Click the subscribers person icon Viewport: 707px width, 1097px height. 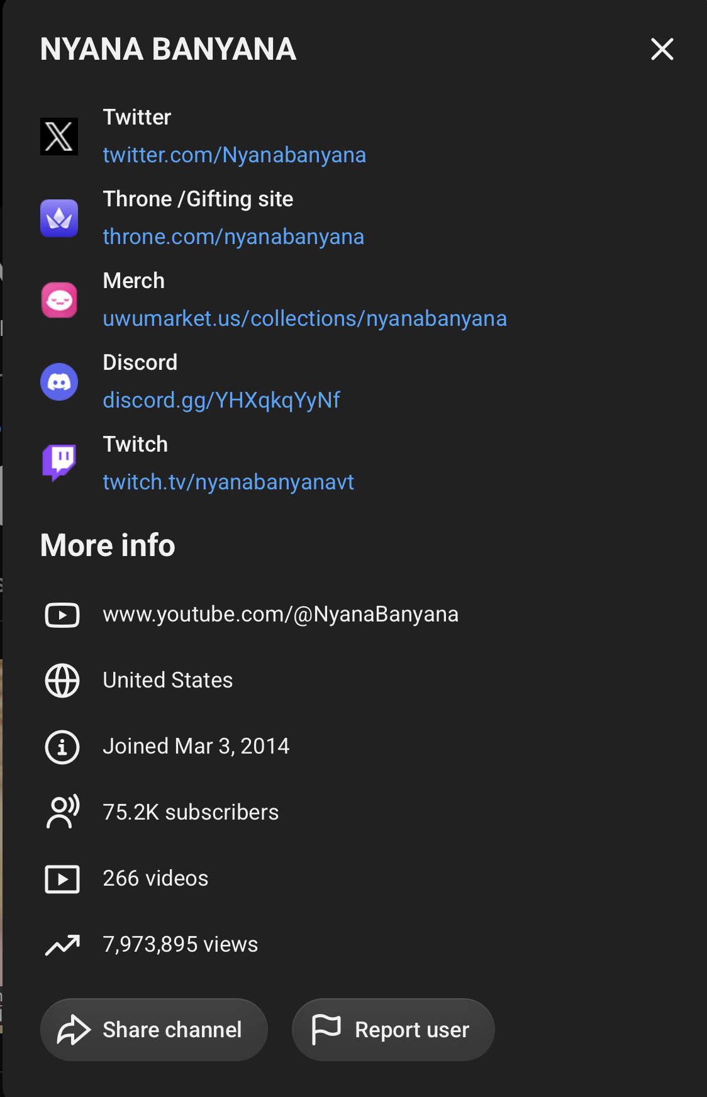point(62,812)
